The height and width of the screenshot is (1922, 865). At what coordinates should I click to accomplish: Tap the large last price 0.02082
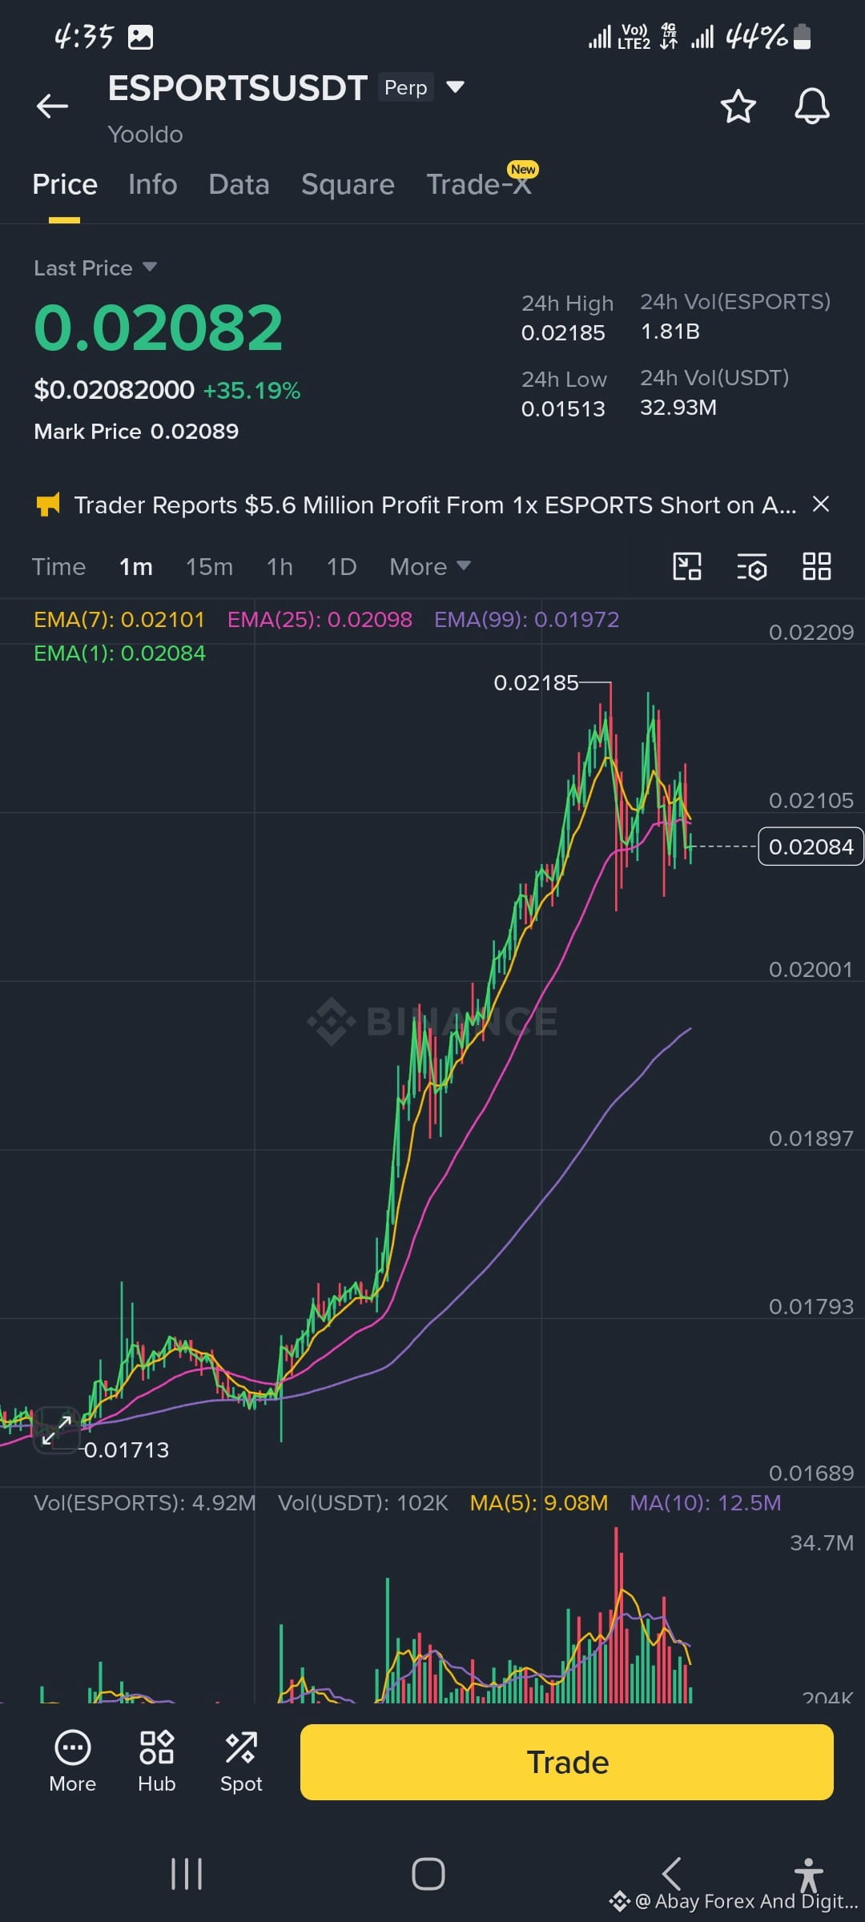coord(159,328)
